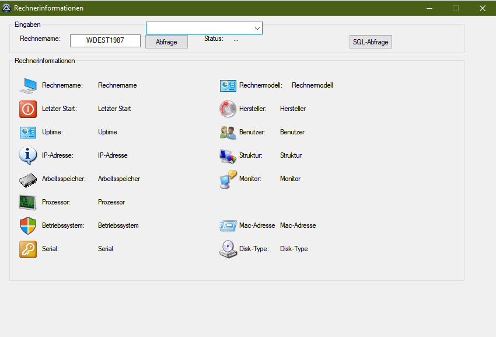Click the Hersteller disc icon
The height and width of the screenshot is (337, 496).
(x=228, y=109)
